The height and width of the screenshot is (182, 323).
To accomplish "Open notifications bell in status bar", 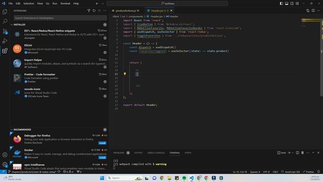I will pos(318,172).
